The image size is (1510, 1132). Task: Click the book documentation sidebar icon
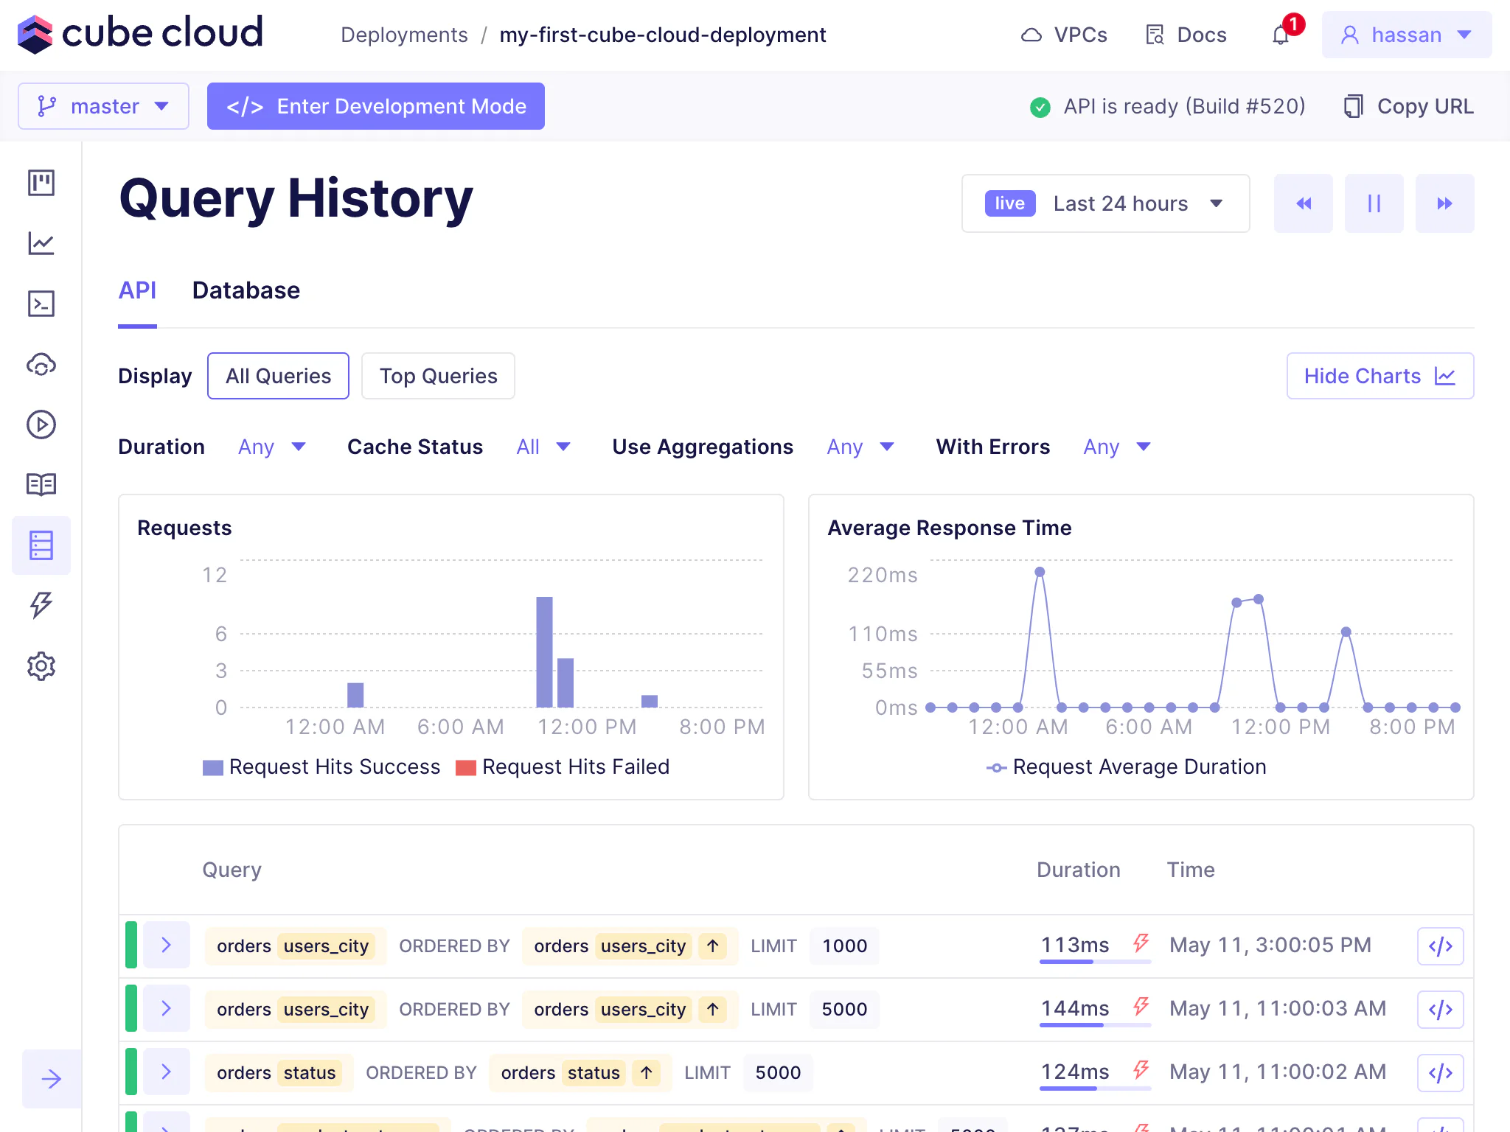(x=41, y=484)
